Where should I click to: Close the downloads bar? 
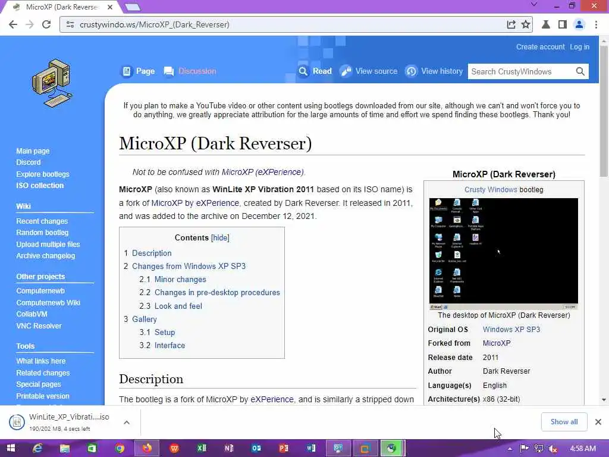coord(598,422)
